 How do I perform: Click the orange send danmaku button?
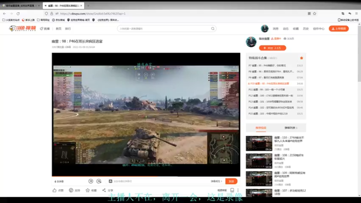231,181
